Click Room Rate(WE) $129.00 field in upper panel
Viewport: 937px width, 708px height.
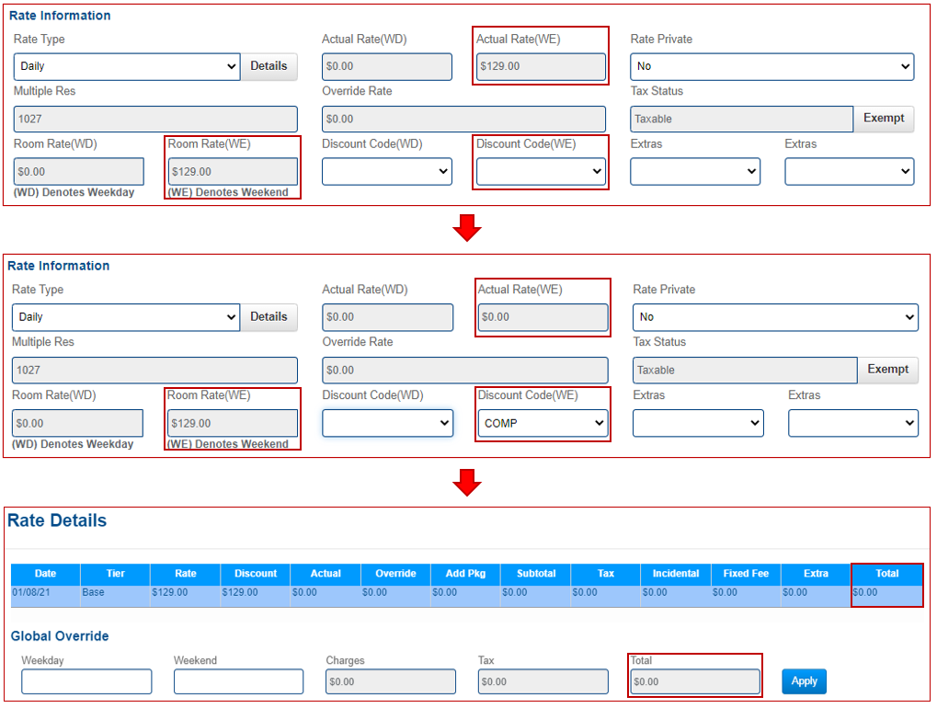[x=233, y=171]
